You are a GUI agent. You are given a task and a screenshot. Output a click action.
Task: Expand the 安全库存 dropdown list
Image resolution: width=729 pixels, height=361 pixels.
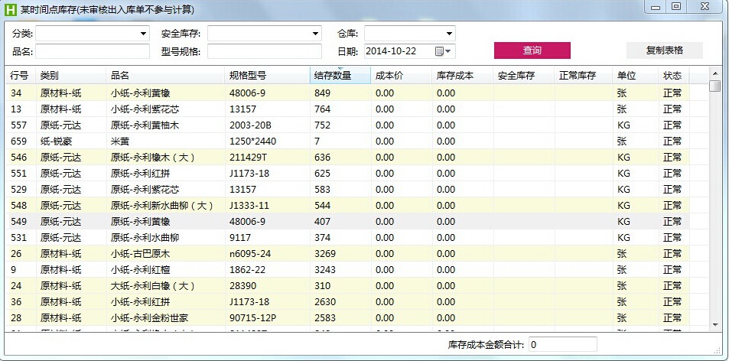(x=315, y=34)
